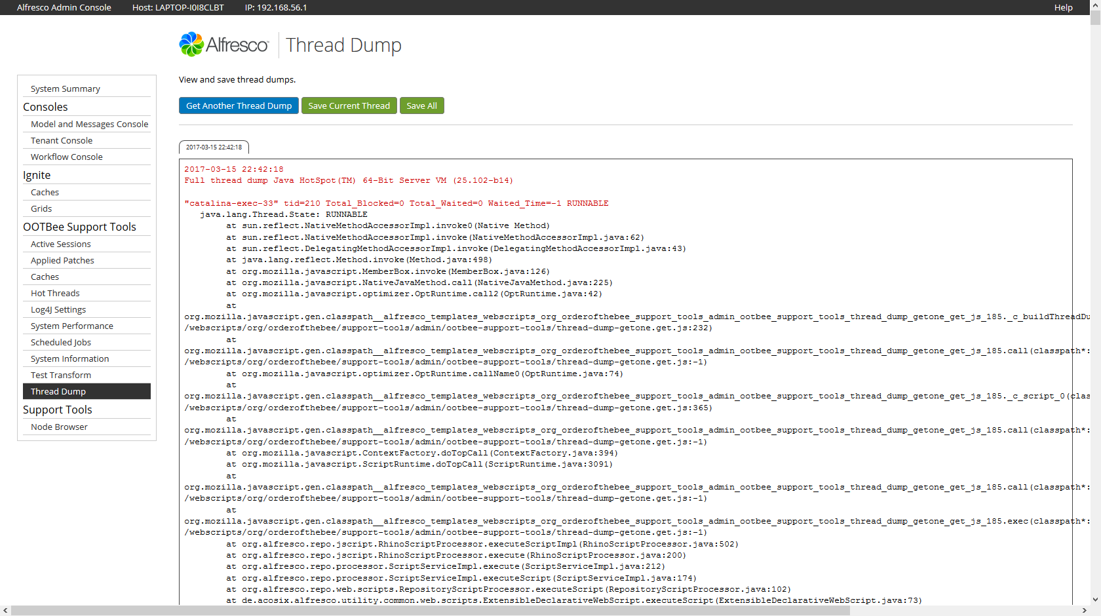1101x616 pixels.
Task: Click the ScriptServiceImpl.java:212 stack line
Action: pyautogui.click(x=446, y=566)
